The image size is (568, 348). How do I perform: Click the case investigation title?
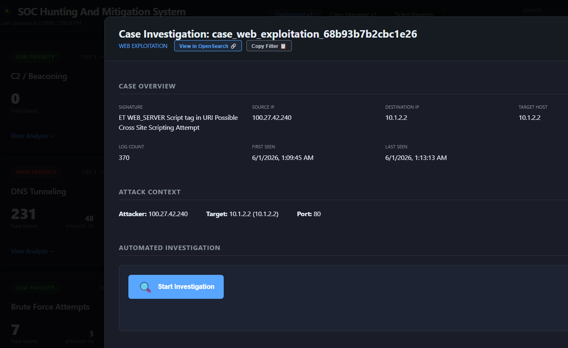coord(268,34)
